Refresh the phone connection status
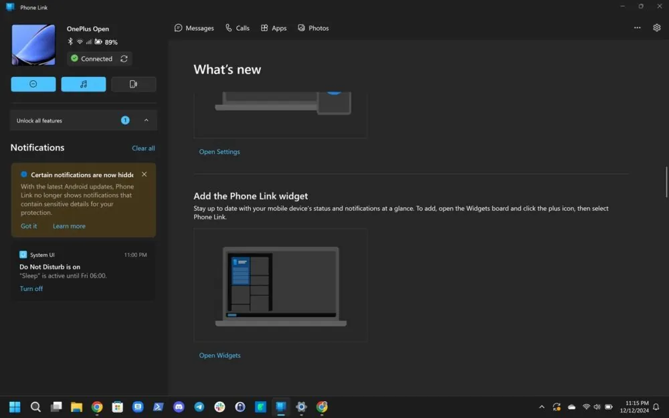 click(x=124, y=59)
